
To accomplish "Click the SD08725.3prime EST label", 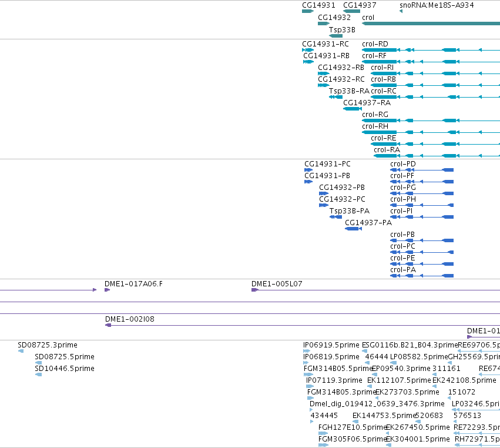I will (48, 345).
